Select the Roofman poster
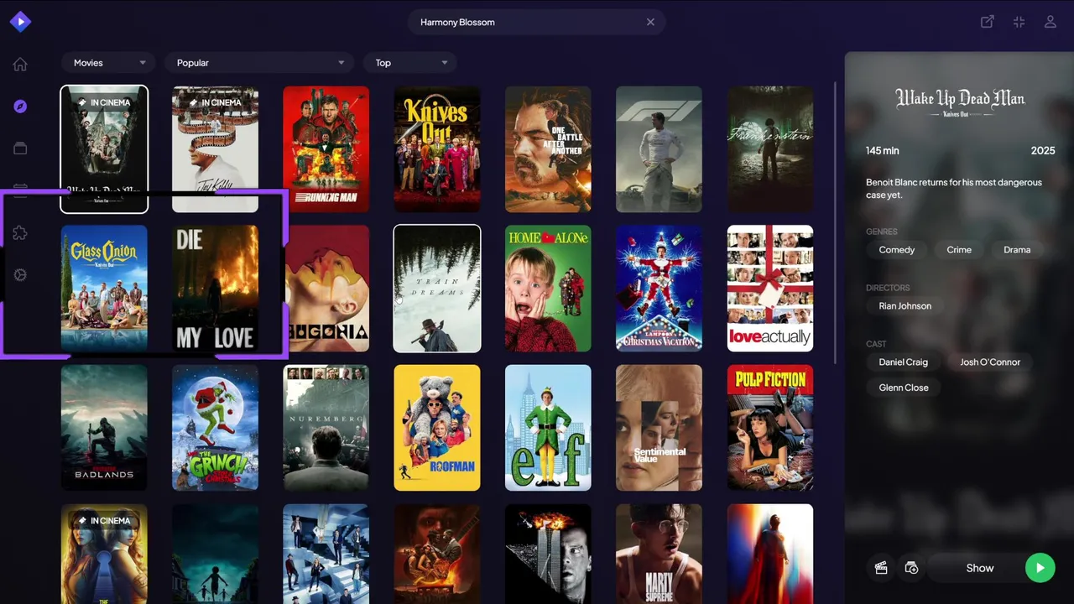The height and width of the screenshot is (604, 1074). pos(437,428)
